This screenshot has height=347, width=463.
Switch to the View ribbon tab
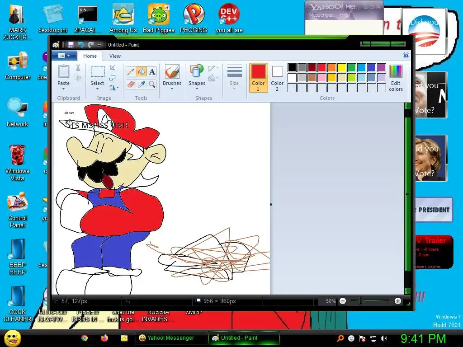point(115,56)
